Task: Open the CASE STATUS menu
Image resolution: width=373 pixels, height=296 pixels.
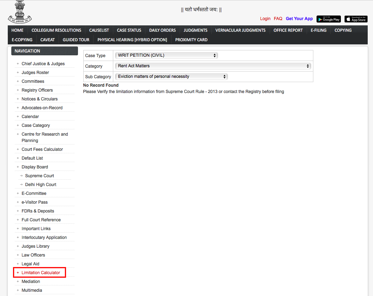Action: (129, 30)
